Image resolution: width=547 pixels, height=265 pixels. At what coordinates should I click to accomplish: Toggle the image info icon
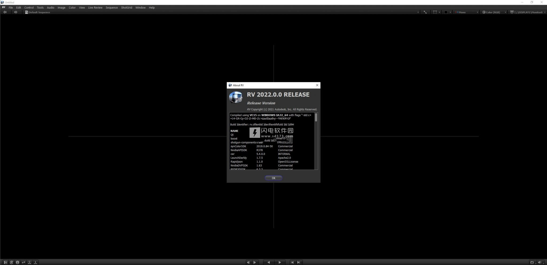click(x=17, y=262)
